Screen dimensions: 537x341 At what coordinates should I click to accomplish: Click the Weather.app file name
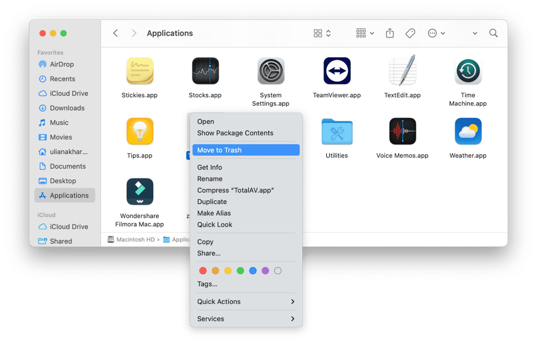pyautogui.click(x=468, y=155)
